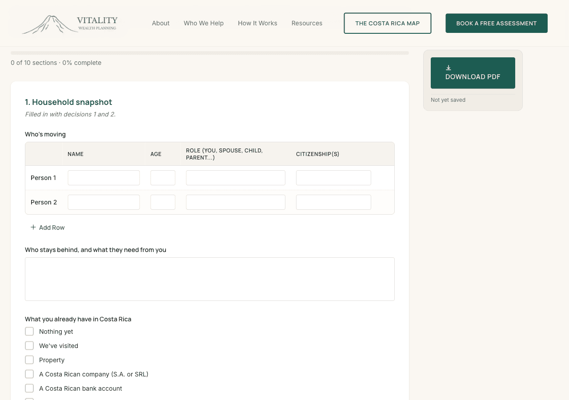The height and width of the screenshot is (400, 569).
Task: Select the Person 2 Role field
Action: (x=236, y=202)
